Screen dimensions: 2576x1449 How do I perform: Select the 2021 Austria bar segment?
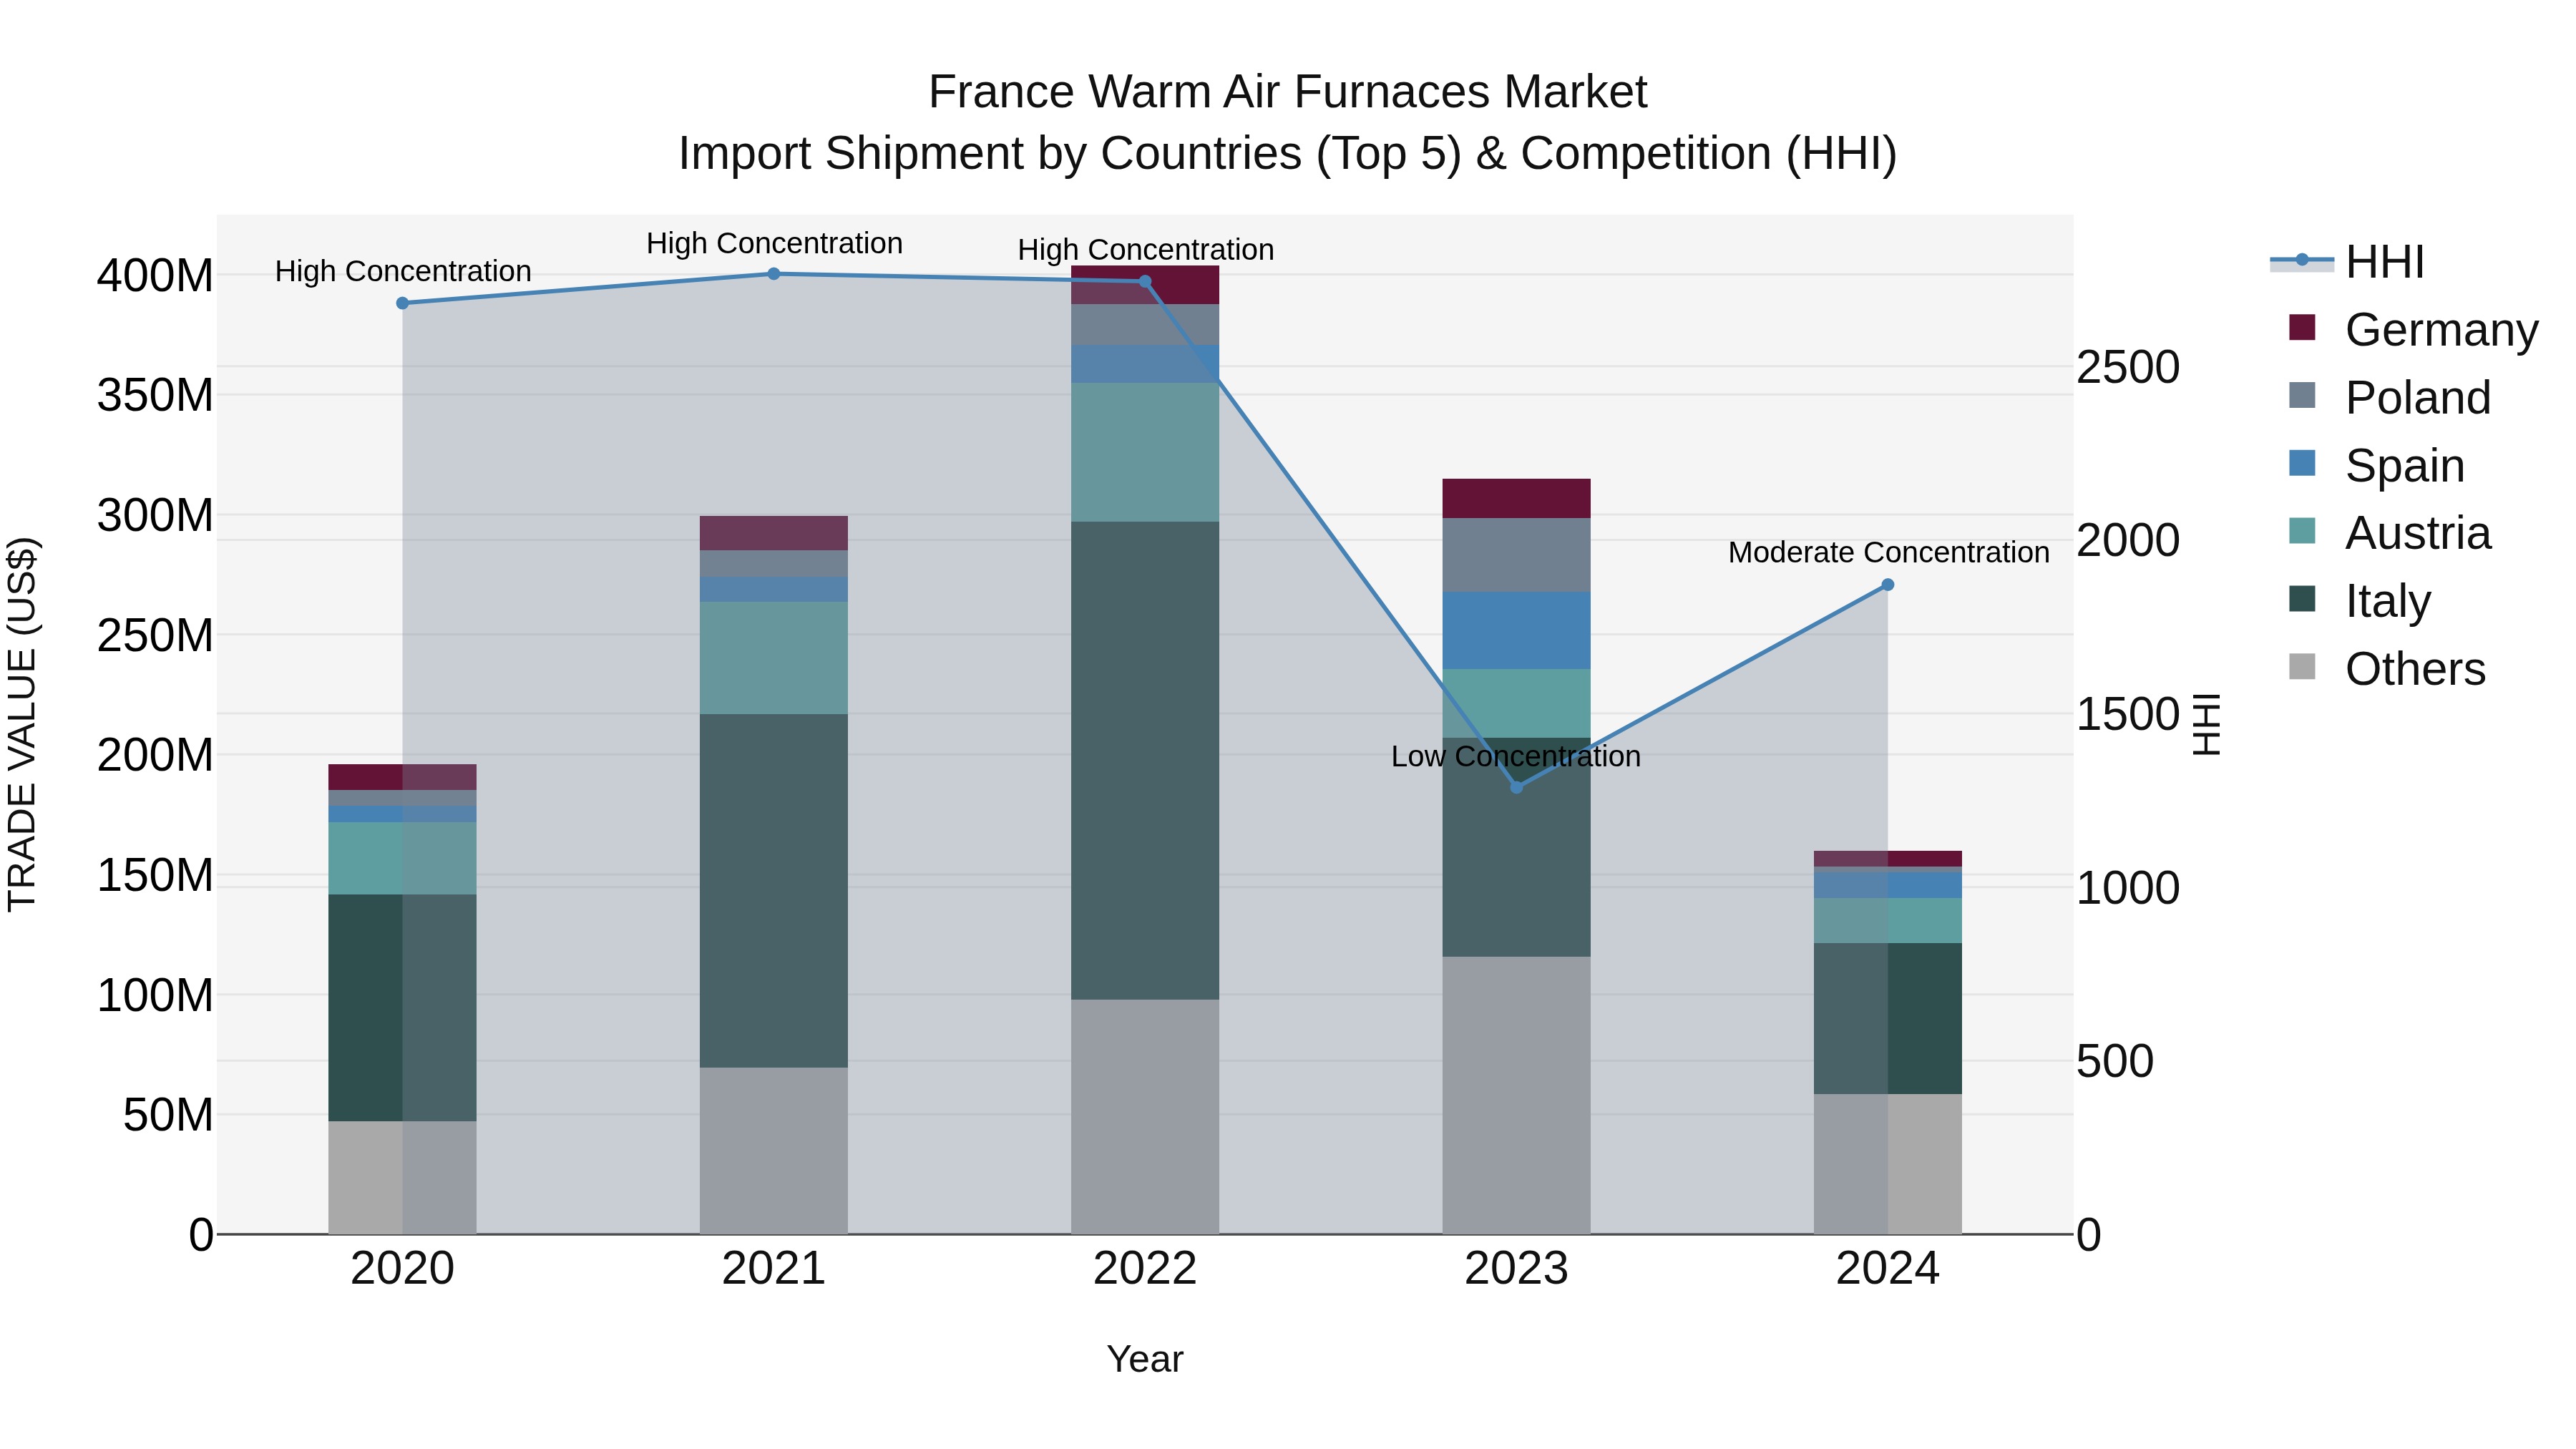click(x=774, y=658)
